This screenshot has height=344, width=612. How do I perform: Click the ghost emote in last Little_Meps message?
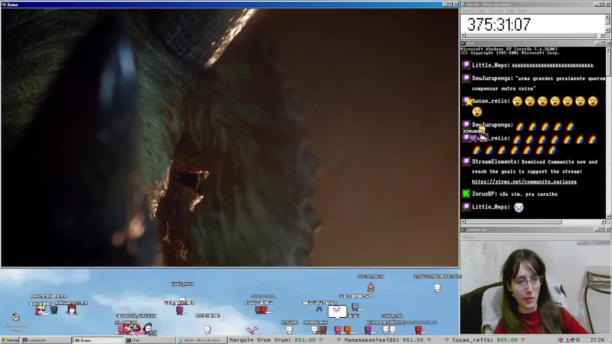pyautogui.click(x=519, y=207)
